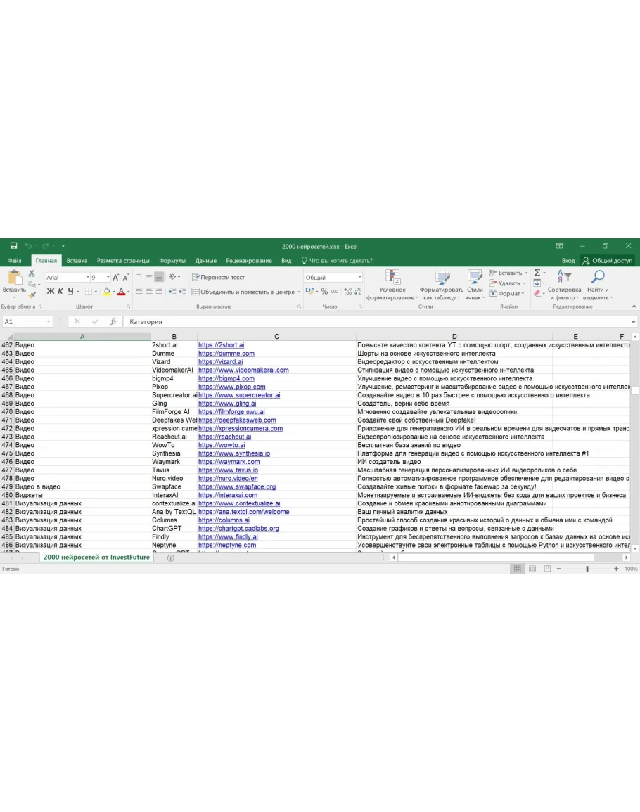The width and height of the screenshot is (640, 812).
Task: Click the Cut scissors icon
Action: [x=32, y=273]
